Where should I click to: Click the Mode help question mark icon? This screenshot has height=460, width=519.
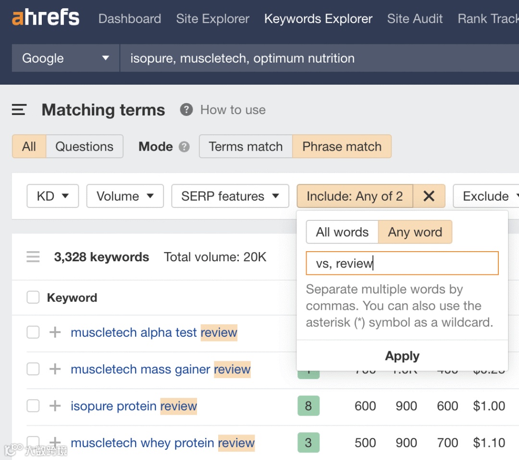tap(185, 147)
